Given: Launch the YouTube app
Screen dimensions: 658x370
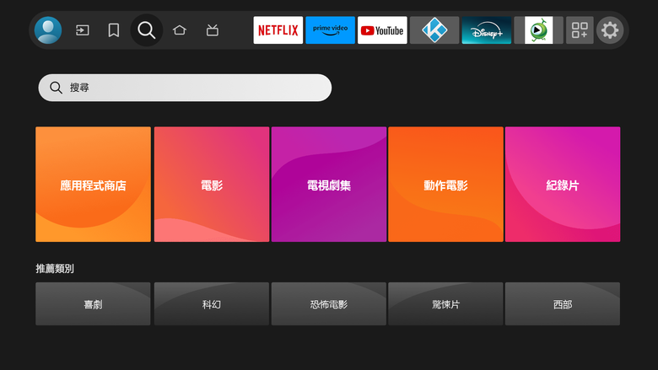Looking at the screenshot, I should pyautogui.click(x=382, y=30).
